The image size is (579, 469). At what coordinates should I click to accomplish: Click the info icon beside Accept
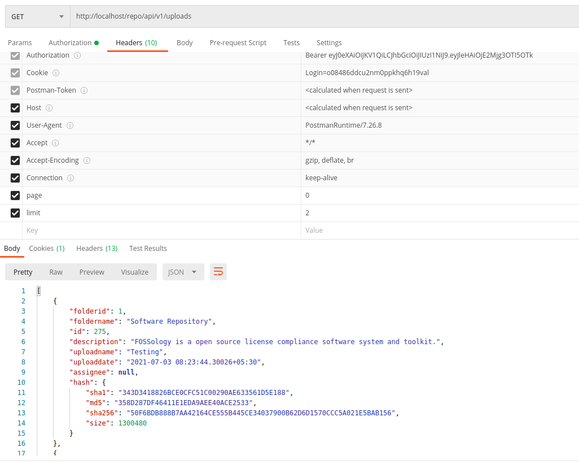[x=55, y=143]
